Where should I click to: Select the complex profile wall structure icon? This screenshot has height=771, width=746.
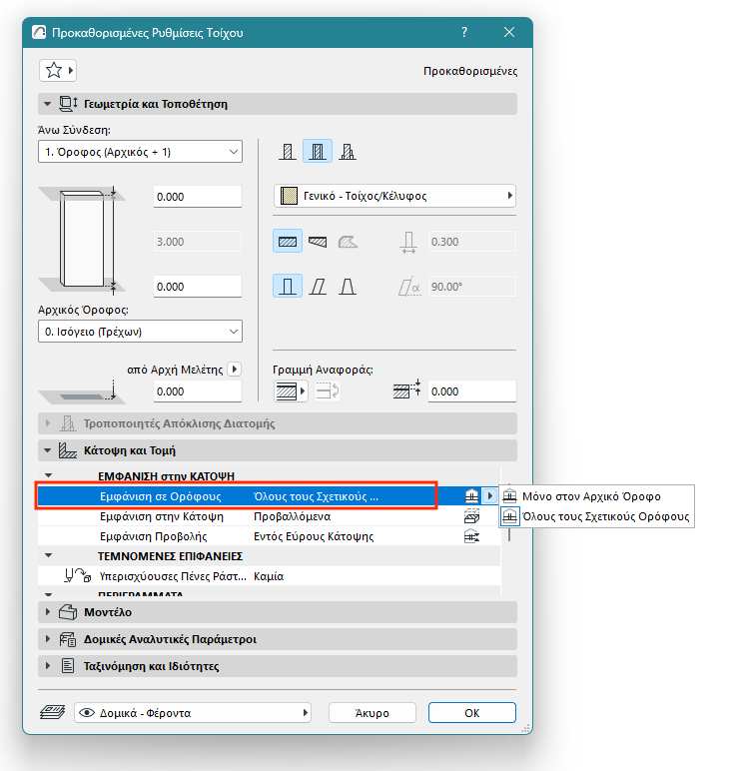(x=348, y=152)
